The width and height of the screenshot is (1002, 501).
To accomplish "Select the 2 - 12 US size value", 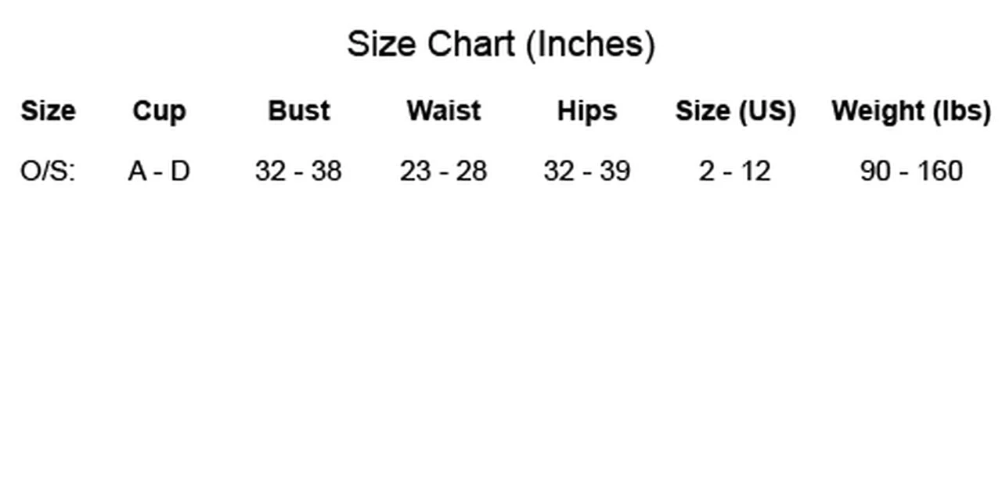I will pos(735,171).
